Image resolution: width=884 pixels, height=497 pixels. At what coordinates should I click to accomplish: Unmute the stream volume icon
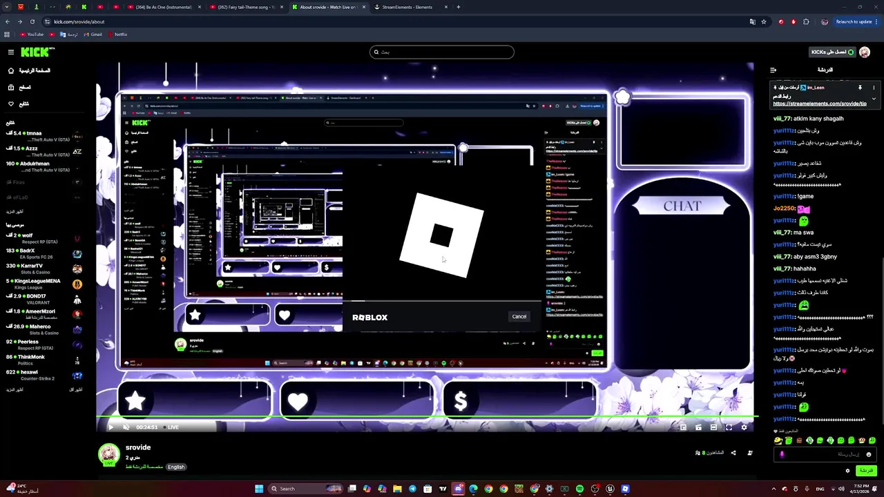coord(126,427)
